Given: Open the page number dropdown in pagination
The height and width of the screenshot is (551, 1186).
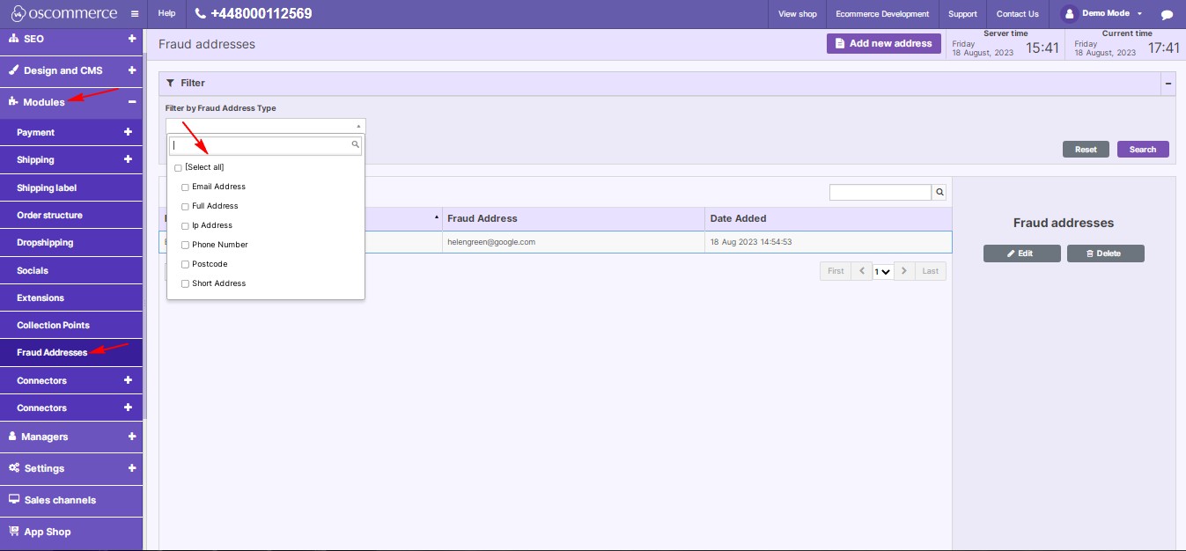Looking at the screenshot, I should tap(884, 271).
